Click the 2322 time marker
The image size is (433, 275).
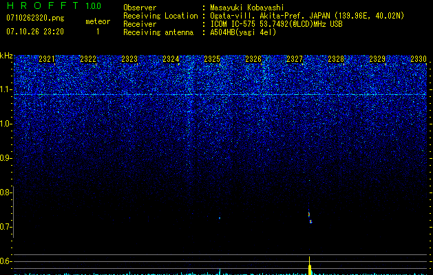point(88,59)
